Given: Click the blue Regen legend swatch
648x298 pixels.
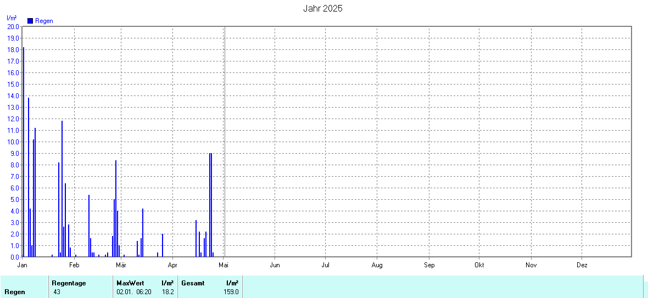Looking at the screenshot, I should pos(30,21).
